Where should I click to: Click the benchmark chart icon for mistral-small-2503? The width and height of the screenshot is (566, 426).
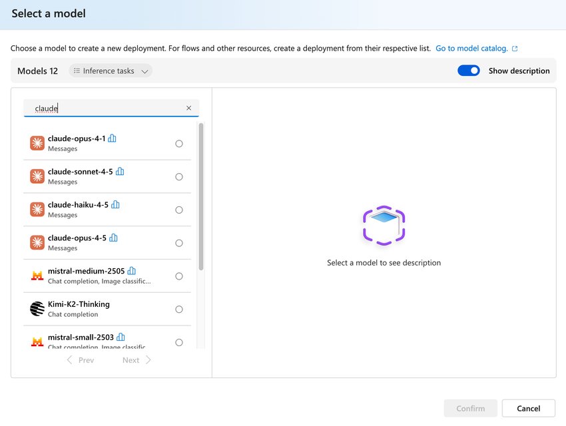click(120, 337)
